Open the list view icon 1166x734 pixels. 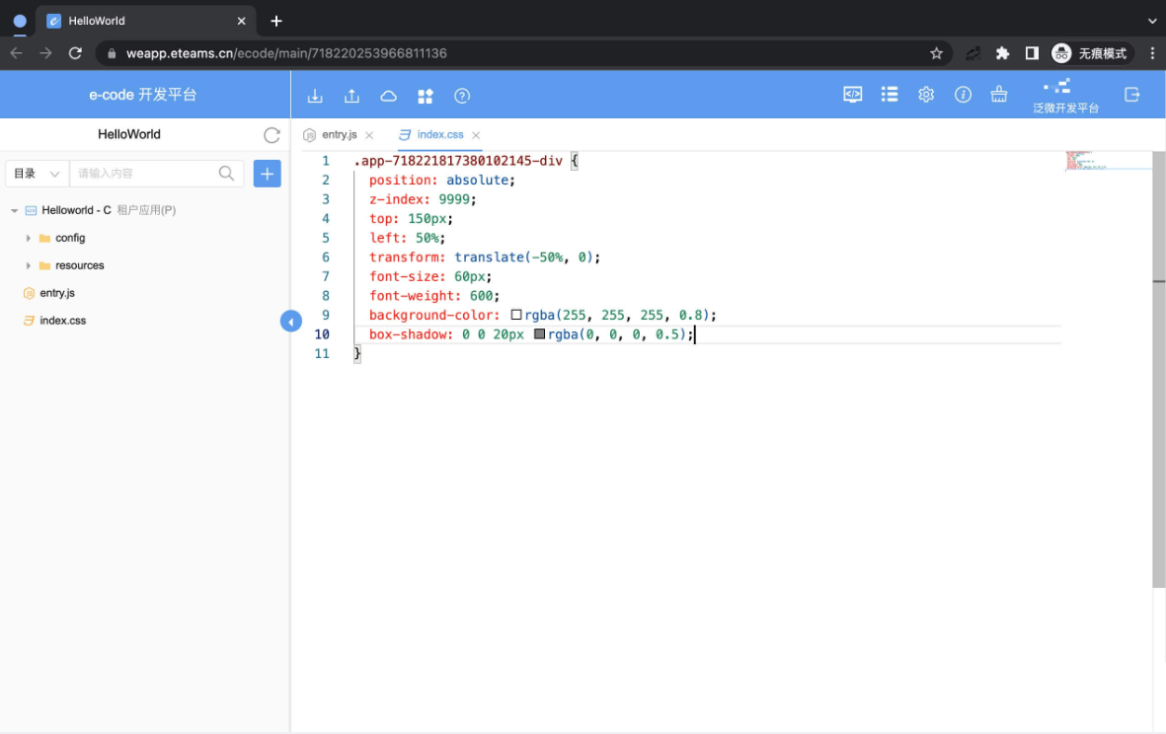click(x=890, y=95)
